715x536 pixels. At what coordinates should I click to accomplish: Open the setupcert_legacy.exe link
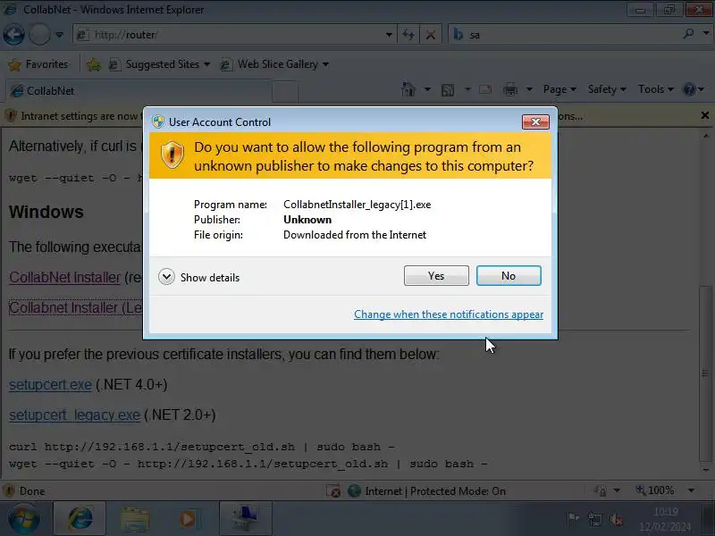tap(74, 415)
